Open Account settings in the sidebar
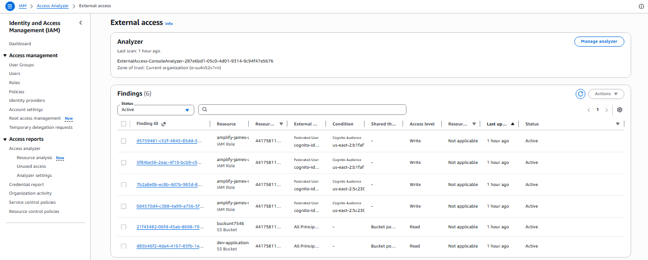648x260 pixels. [26, 110]
